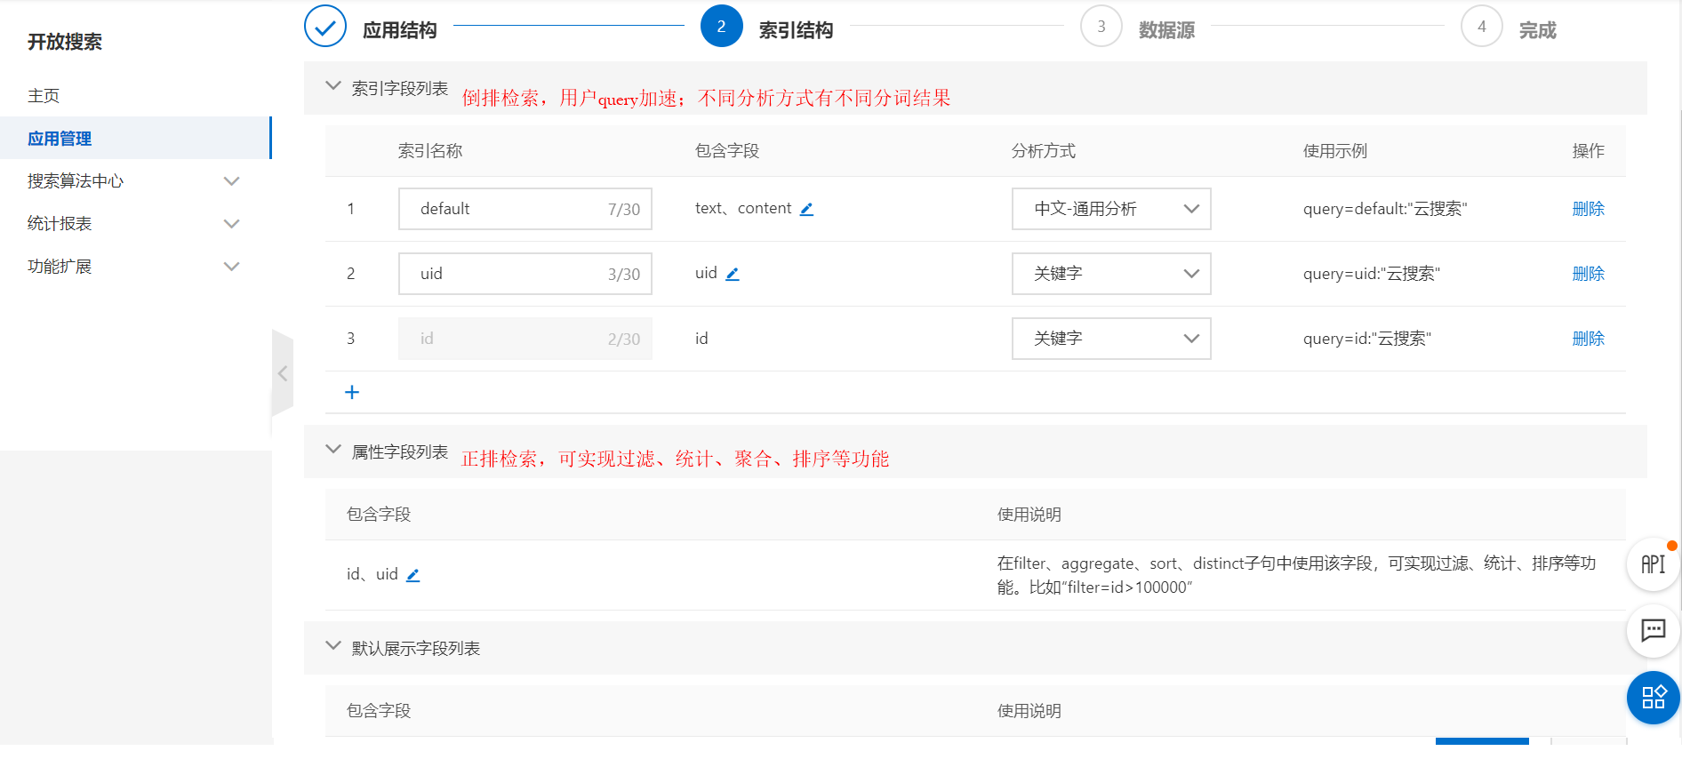The width and height of the screenshot is (1682, 775).
Task: Click the 索引结构 step label
Action: click(796, 30)
